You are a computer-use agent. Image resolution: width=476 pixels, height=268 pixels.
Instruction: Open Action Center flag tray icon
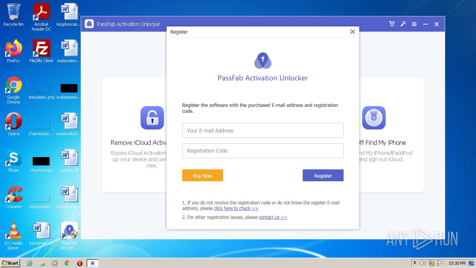(x=441, y=263)
